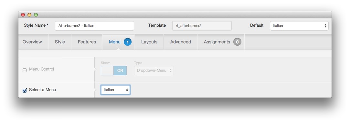Select the Layouts tab

pos(149,42)
